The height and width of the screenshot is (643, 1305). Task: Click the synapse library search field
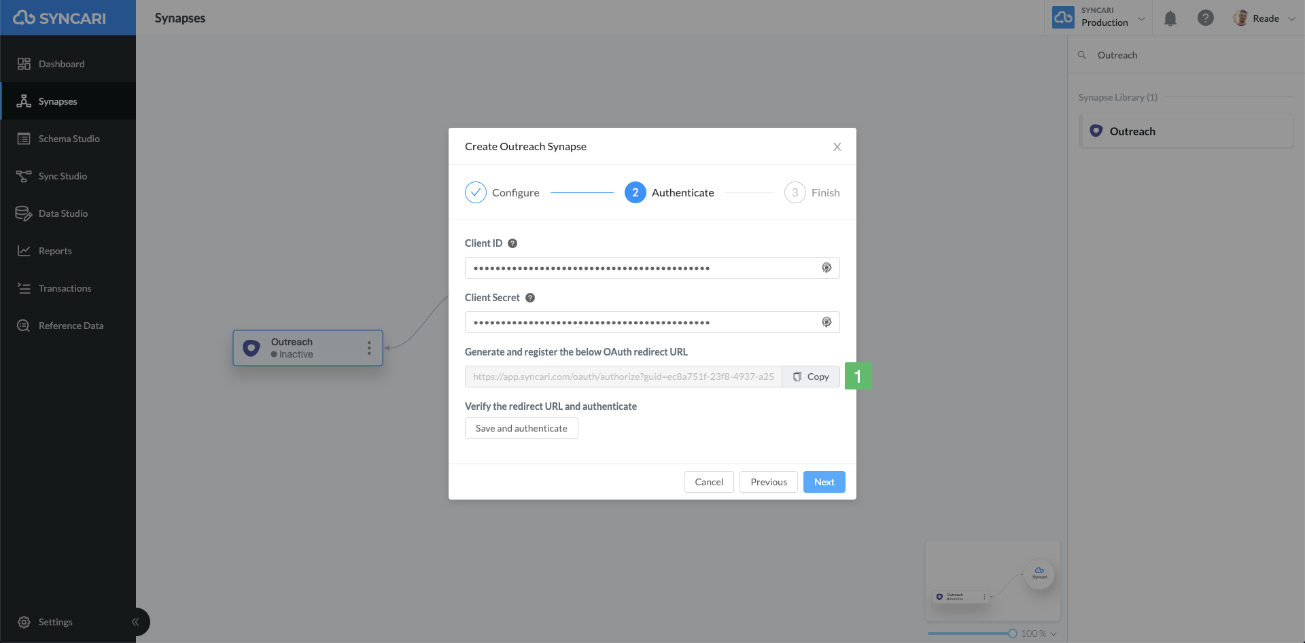pyautogui.click(x=1186, y=55)
